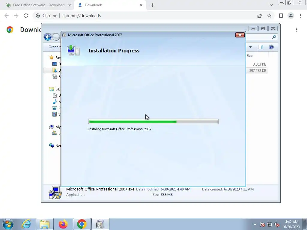307x230 pixels.
Task: Bookmark this page with the star icon
Action: pyautogui.click(x=269, y=16)
